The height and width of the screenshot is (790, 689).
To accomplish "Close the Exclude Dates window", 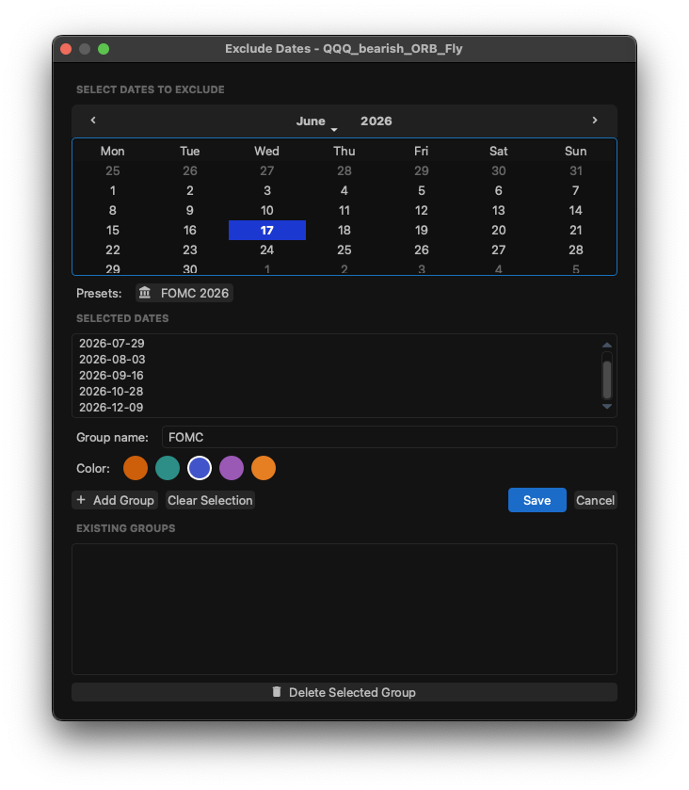I will (x=66, y=49).
